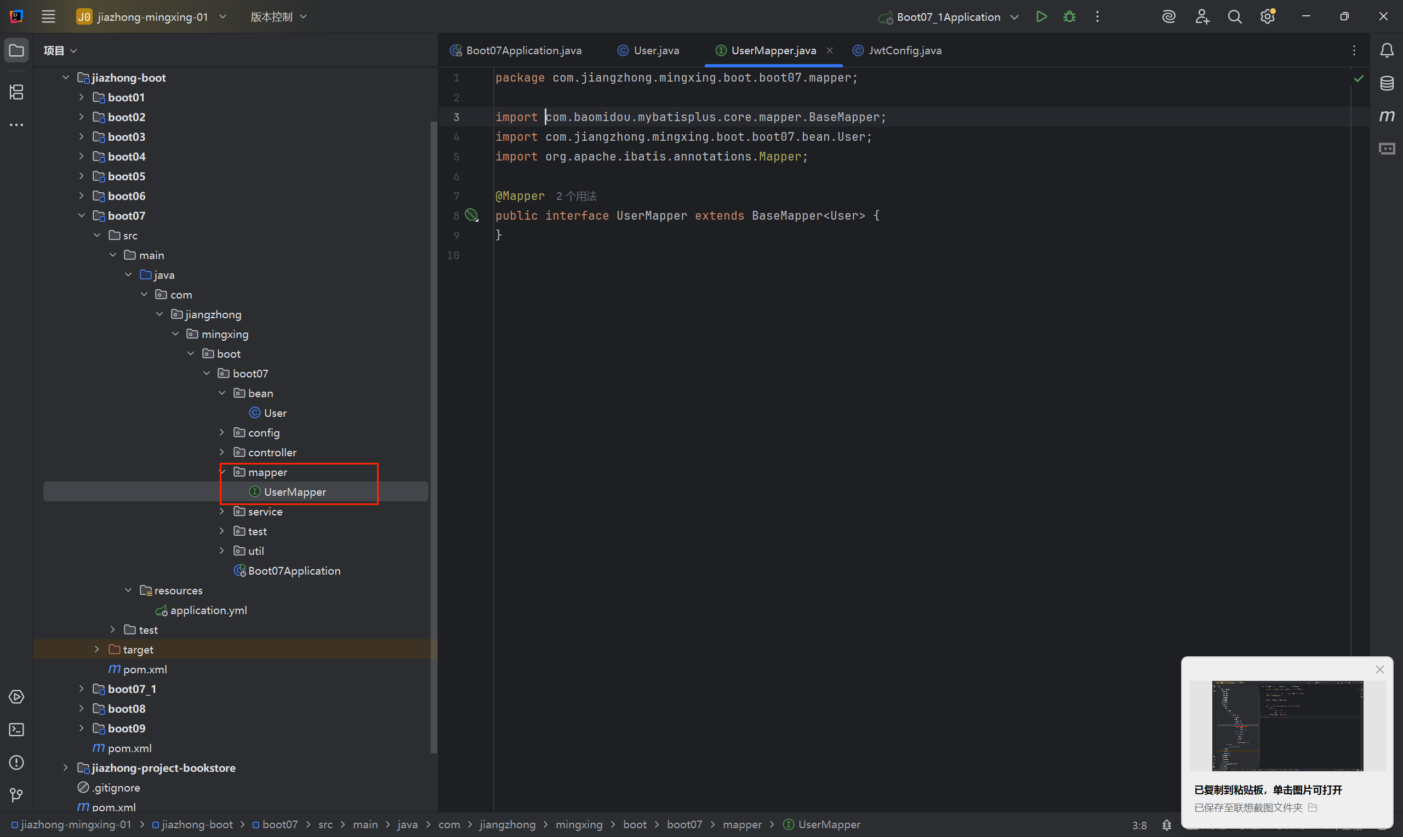Open the Database tool window
The image size is (1403, 837).
(x=1387, y=83)
